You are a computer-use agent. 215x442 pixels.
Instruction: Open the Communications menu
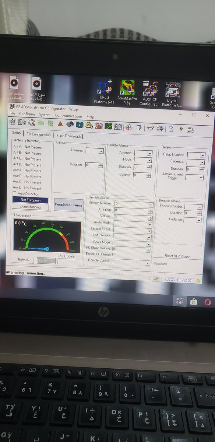click(68, 116)
